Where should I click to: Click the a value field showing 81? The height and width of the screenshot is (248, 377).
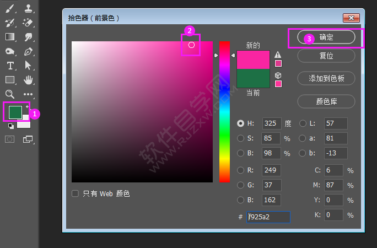pos(336,138)
